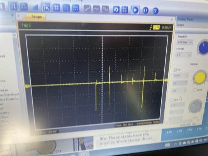
Task: Open help via the question mark icon
Action: (155, 11)
